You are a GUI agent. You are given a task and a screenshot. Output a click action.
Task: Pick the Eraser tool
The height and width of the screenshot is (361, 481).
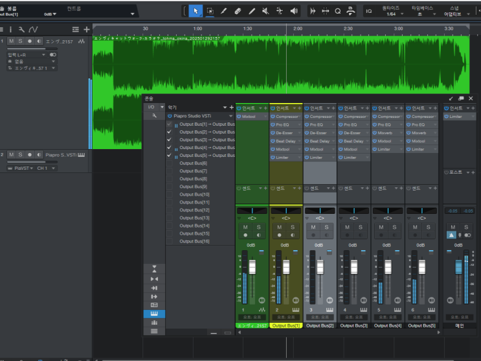[238, 11]
